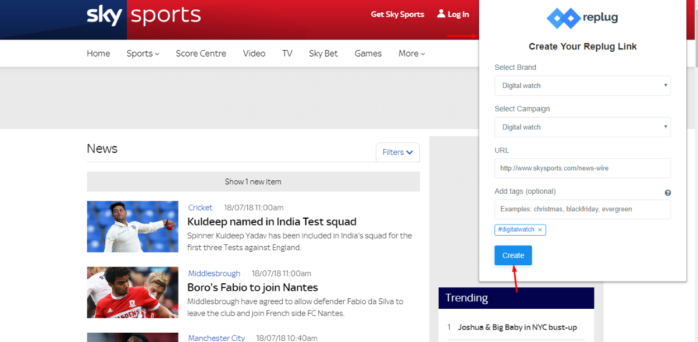Click the Create Your Replug Link heading
Image resolution: width=698 pixels, height=342 pixels.
point(583,47)
